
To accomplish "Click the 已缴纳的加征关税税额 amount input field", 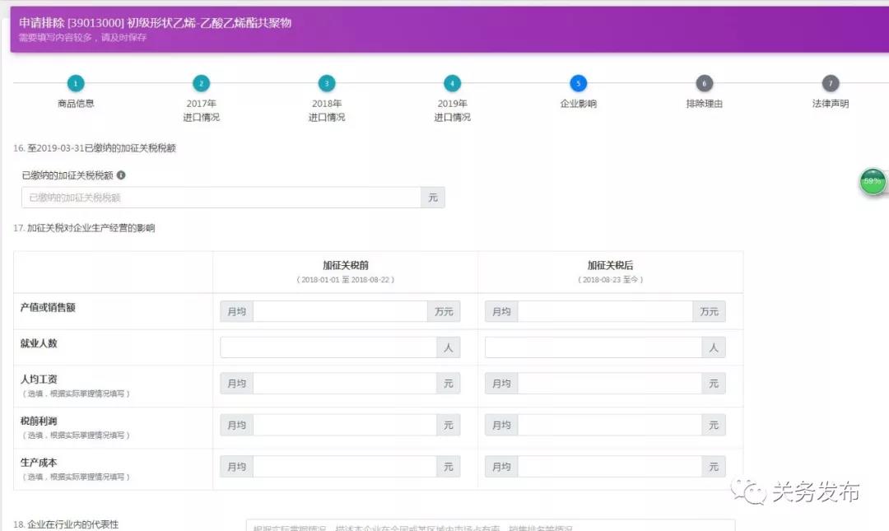I will tap(221, 198).
